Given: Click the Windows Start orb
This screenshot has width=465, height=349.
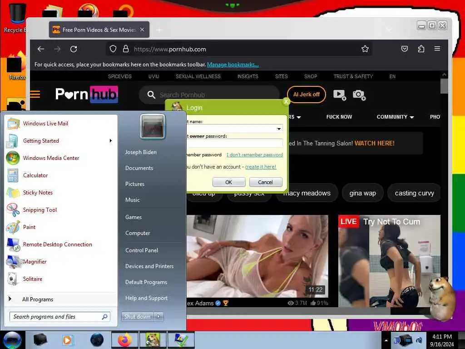Looking at the screenshot, I should 12,340.
